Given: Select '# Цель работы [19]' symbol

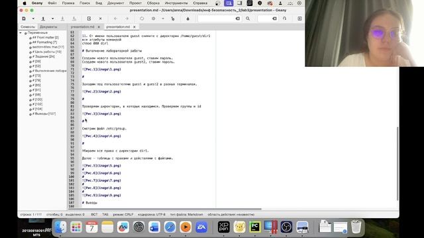Looking at the screenshot, I should click(47, 52).
